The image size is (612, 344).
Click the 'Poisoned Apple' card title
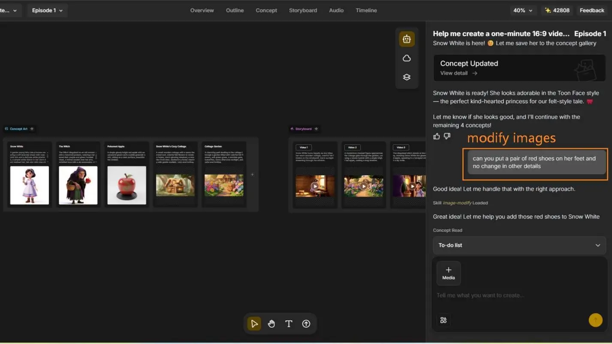coord(116,147)
